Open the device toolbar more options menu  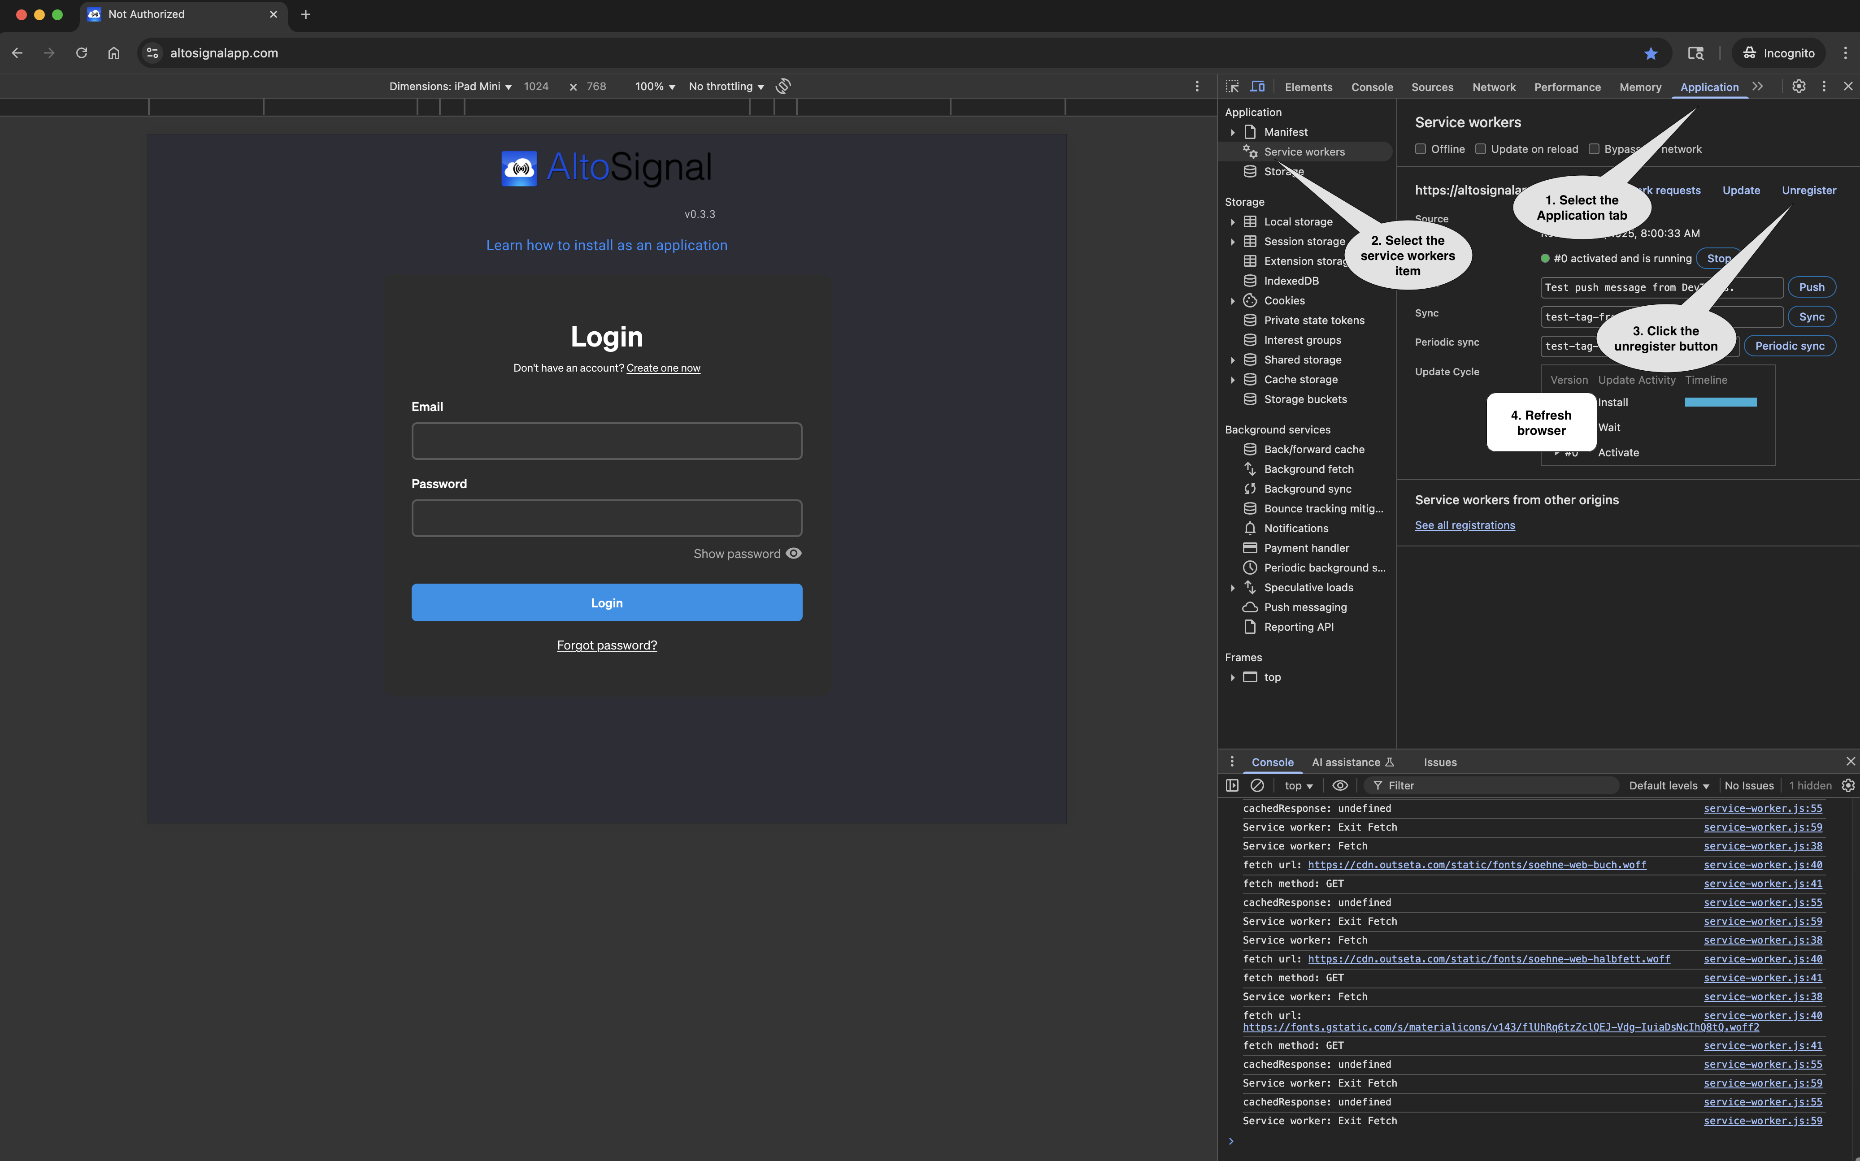click(1196, 86)
